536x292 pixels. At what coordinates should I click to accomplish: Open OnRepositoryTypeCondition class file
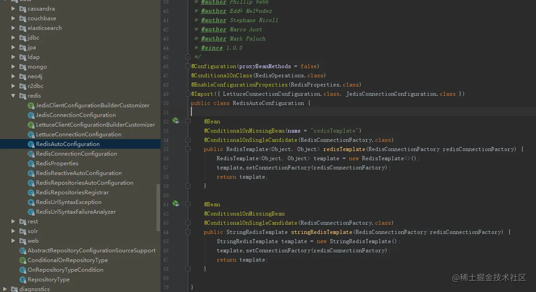pyautogui.click(x=66, y=269)
